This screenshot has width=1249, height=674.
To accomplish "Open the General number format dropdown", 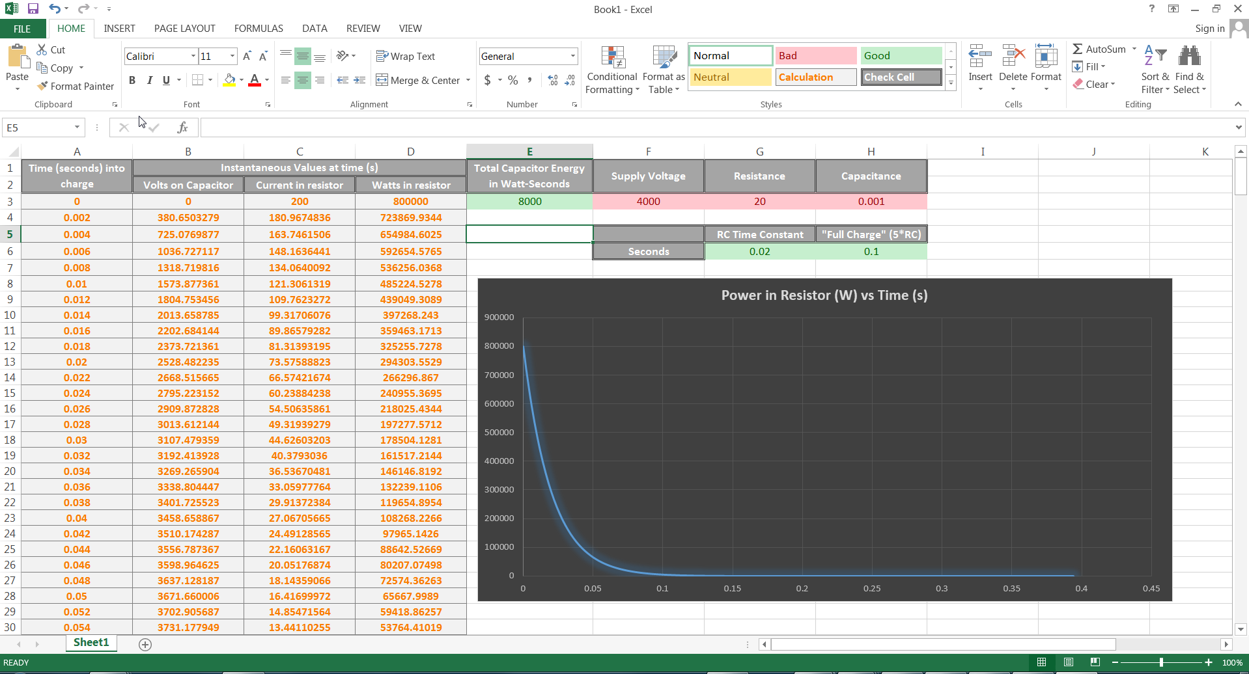I will [572, 57].
